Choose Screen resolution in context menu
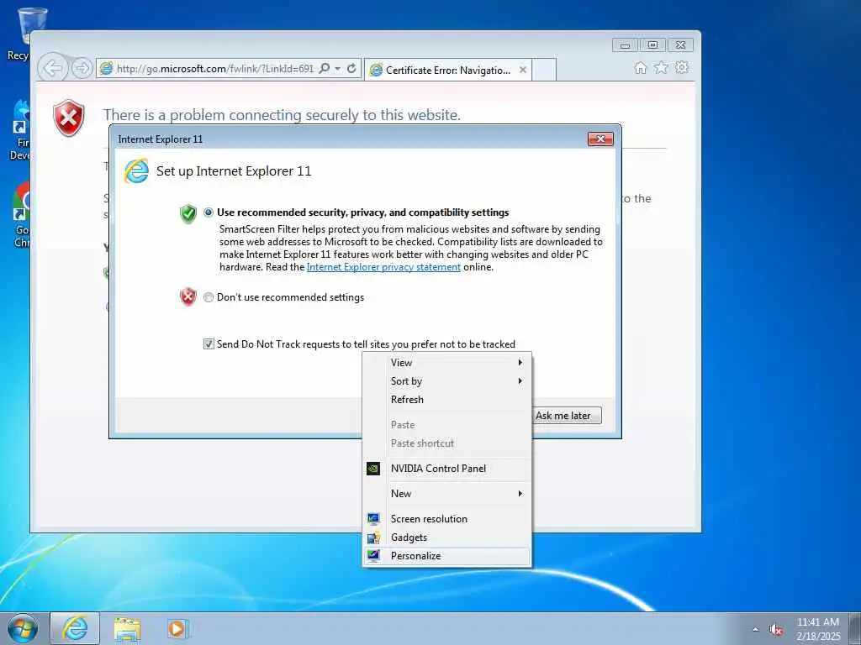The width and height of the screenshot is (861, 645). point(446,519)
